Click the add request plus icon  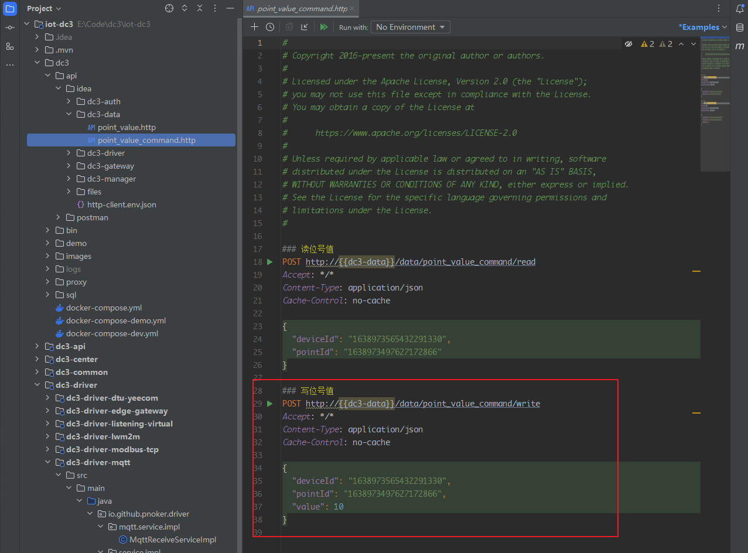tap(254, 27)
